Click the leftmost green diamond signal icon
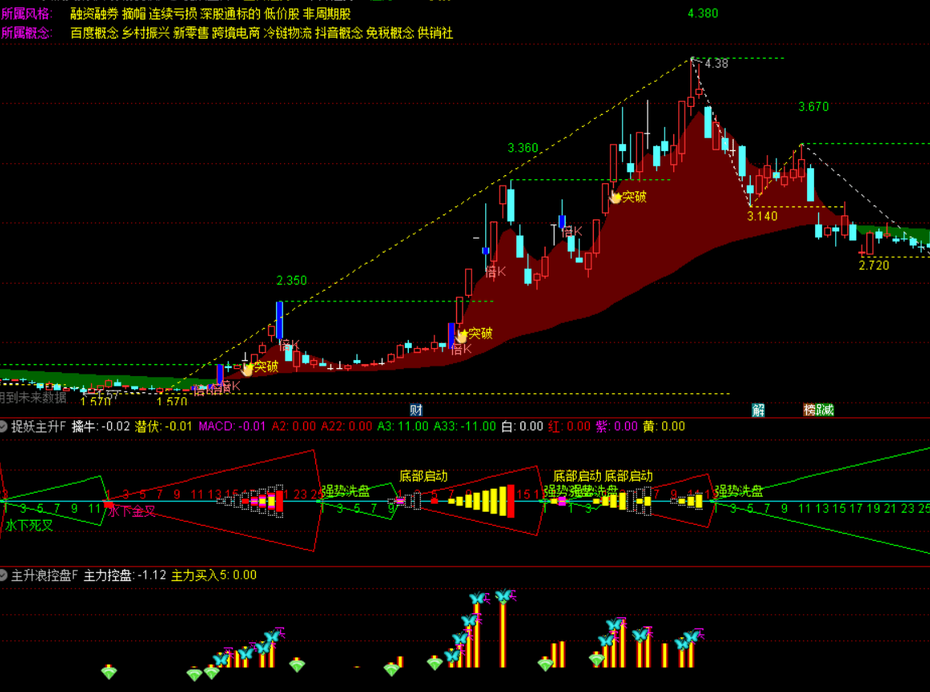Screen dimensions: 930x692 click(109, 671)
